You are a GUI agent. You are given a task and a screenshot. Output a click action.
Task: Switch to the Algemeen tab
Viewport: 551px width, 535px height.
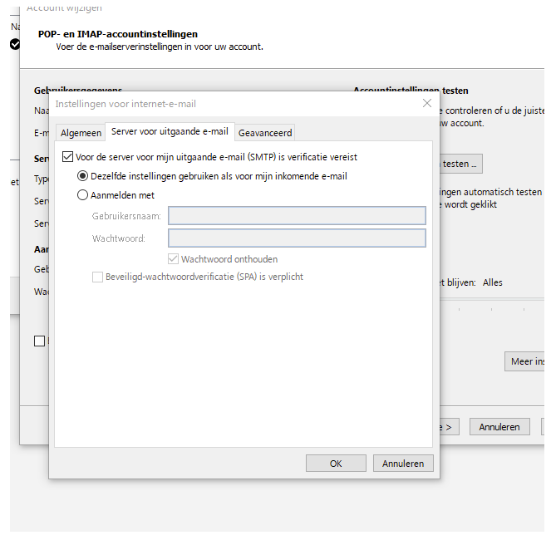[81, 133]
